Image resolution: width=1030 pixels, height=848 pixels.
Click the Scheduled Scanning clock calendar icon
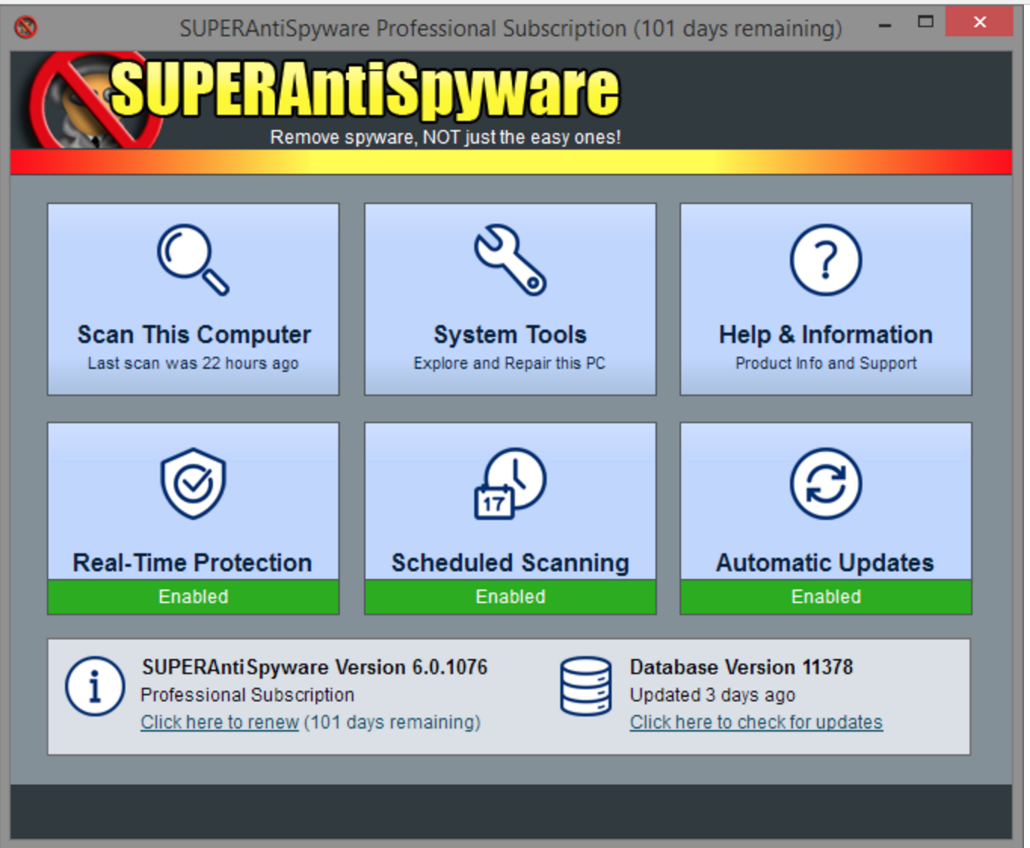pos(510,484)
